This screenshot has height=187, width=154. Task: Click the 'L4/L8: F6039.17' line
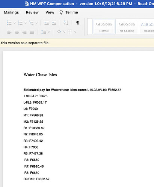click(x=35, y=102)
